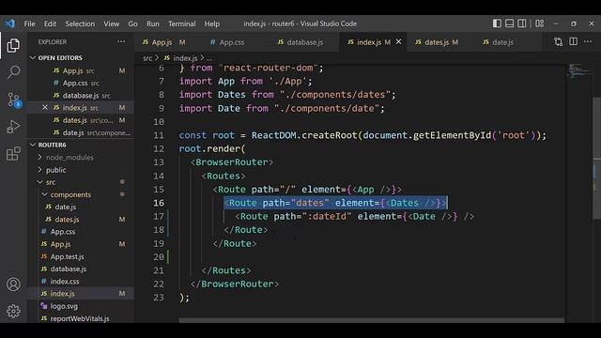Open the Terminal menu

tap(181, 23)
